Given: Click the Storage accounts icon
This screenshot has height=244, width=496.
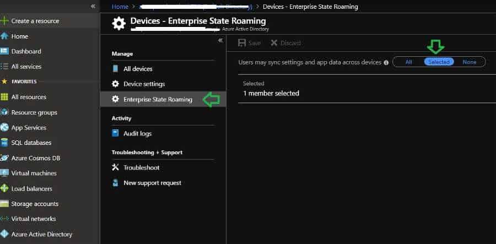Looking at the screenshot, I should (x=4, y=204).
